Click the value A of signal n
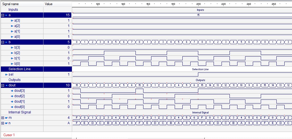The height and width of the screenshot is (139, 292). pos(68,123)
